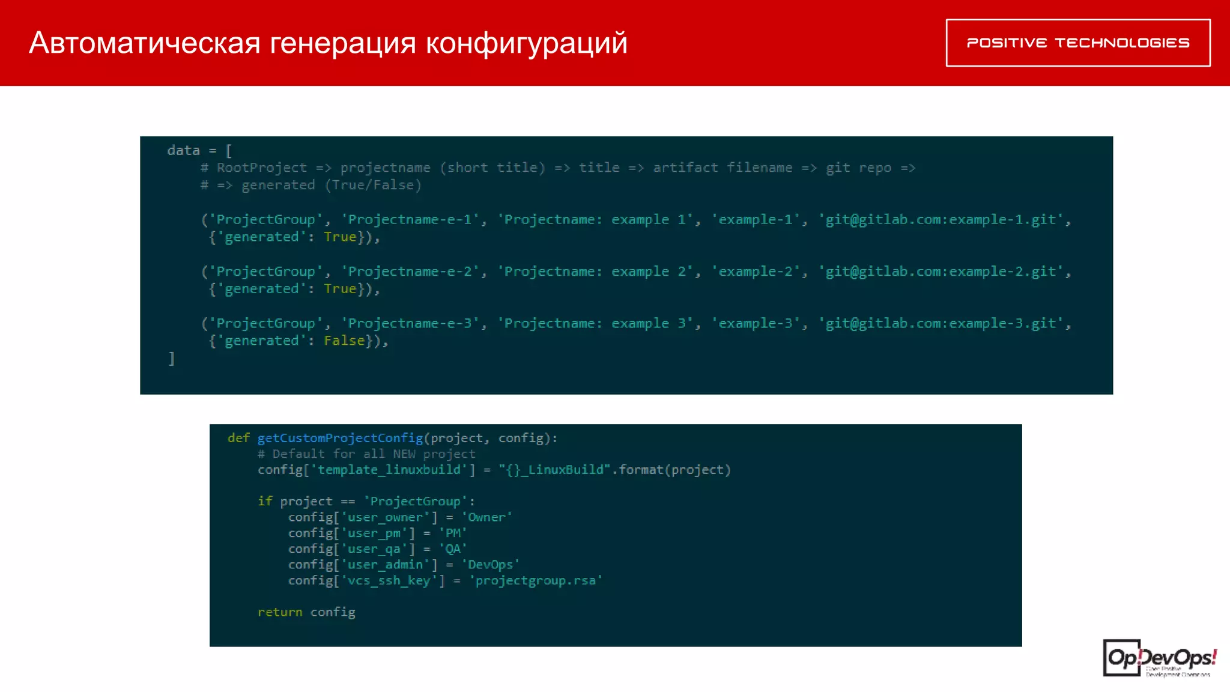Image resolution: width=1230 pixels, height=692 pixels.
Task: Click the 'user_pm' config key
Action: click(x=374, y=533)
